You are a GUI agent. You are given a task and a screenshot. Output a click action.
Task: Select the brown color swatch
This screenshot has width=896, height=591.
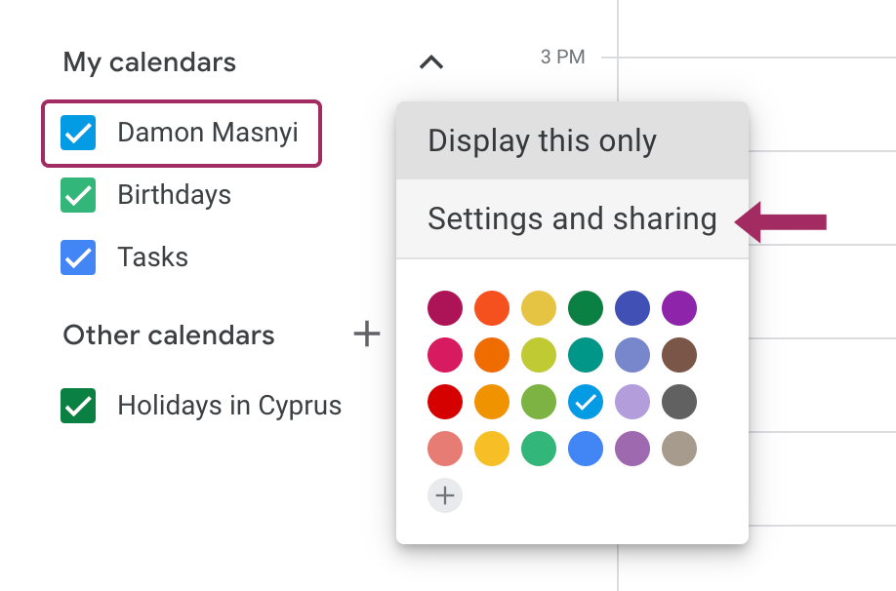[x=679, y=355]
